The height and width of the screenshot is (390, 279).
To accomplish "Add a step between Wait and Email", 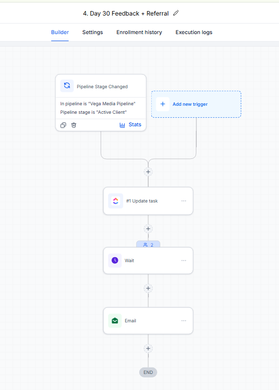I will point(148,288).
